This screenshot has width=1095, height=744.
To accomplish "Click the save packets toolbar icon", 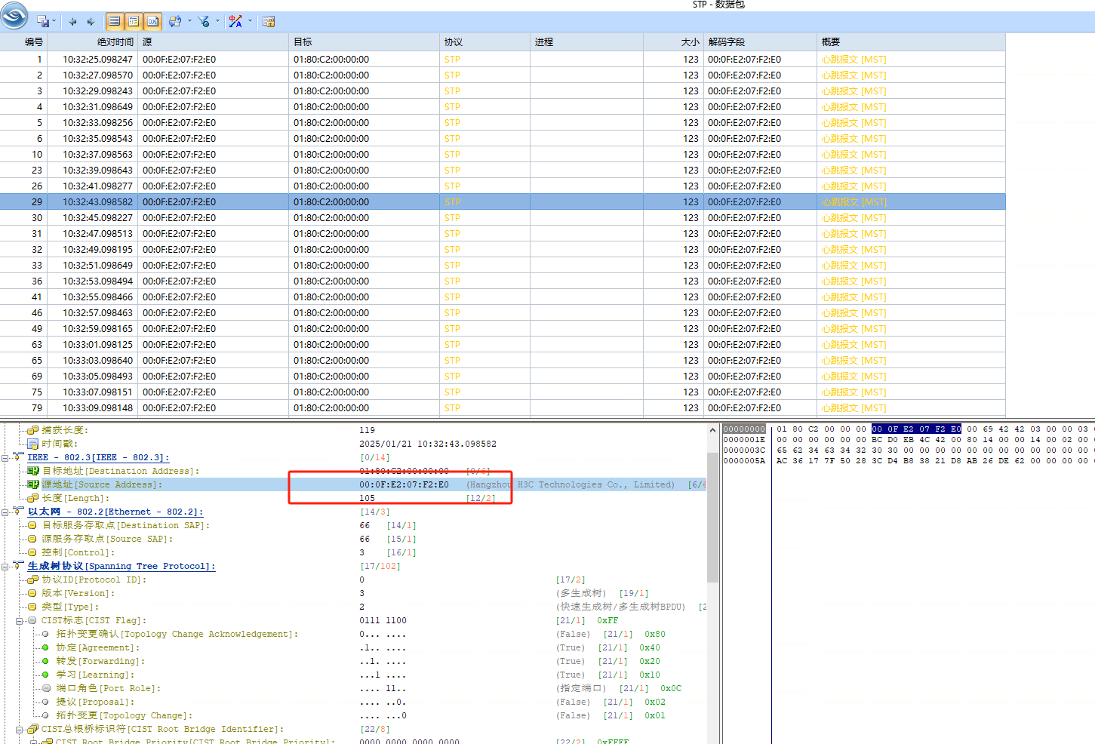I will coord(43,22).
